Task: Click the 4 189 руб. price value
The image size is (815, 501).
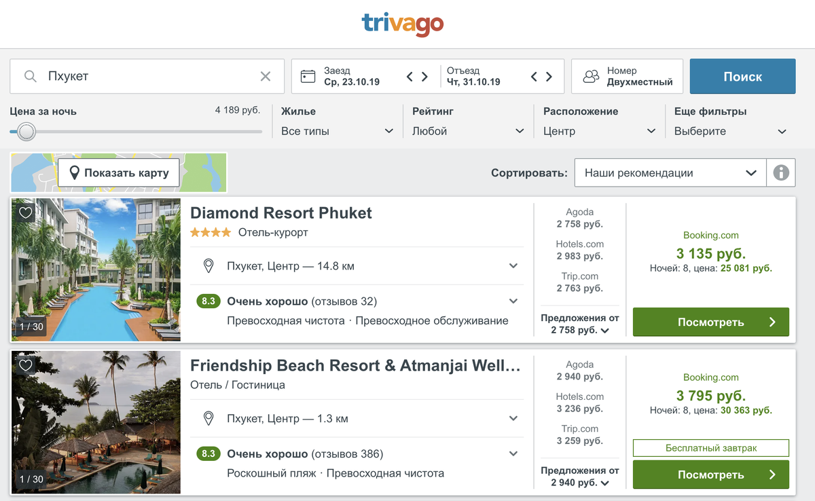Action: pyautogui.click(x=237, y=110)
